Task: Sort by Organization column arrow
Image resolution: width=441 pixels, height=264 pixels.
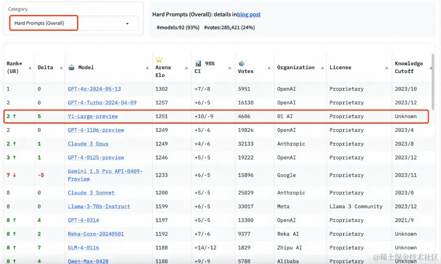Action: [x=322, y=68]
